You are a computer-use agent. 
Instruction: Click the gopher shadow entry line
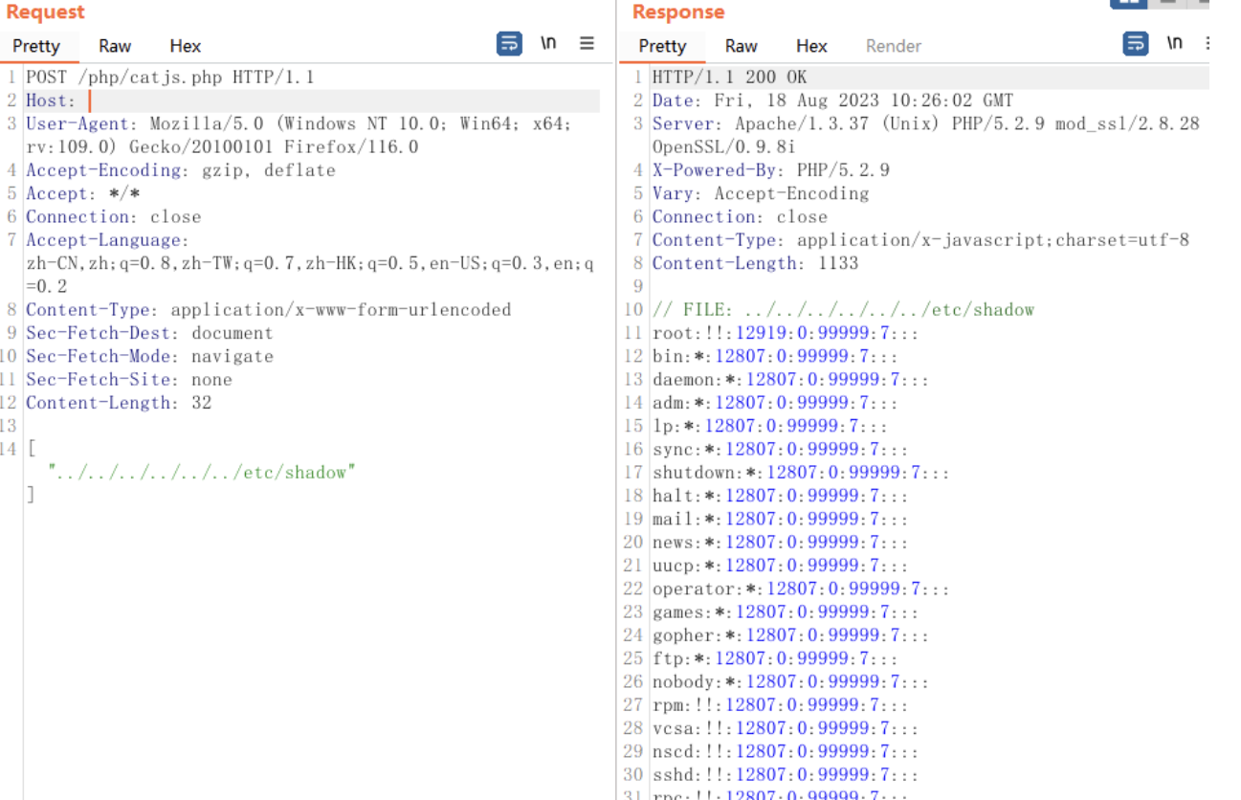[x=791, y=635]
